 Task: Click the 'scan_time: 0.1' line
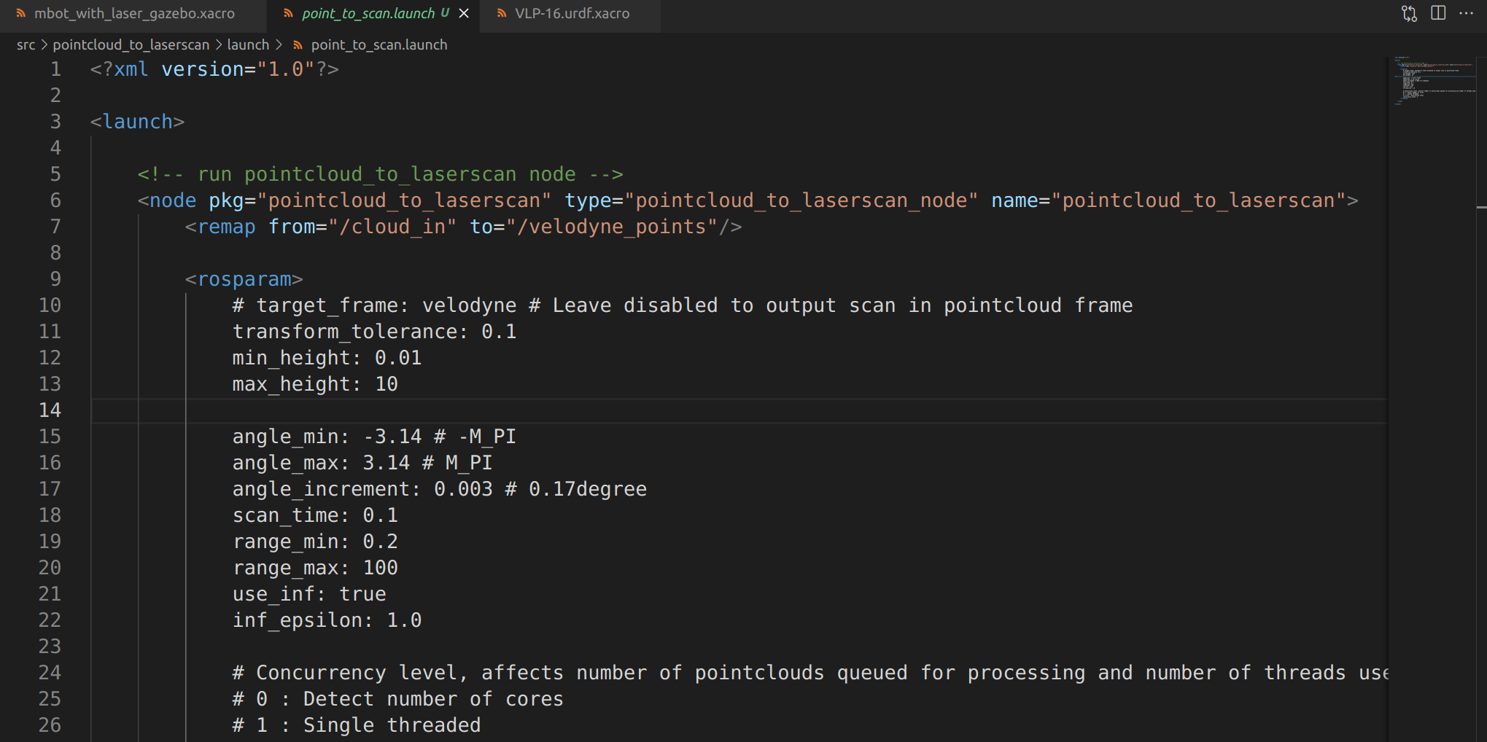[315, 515]
